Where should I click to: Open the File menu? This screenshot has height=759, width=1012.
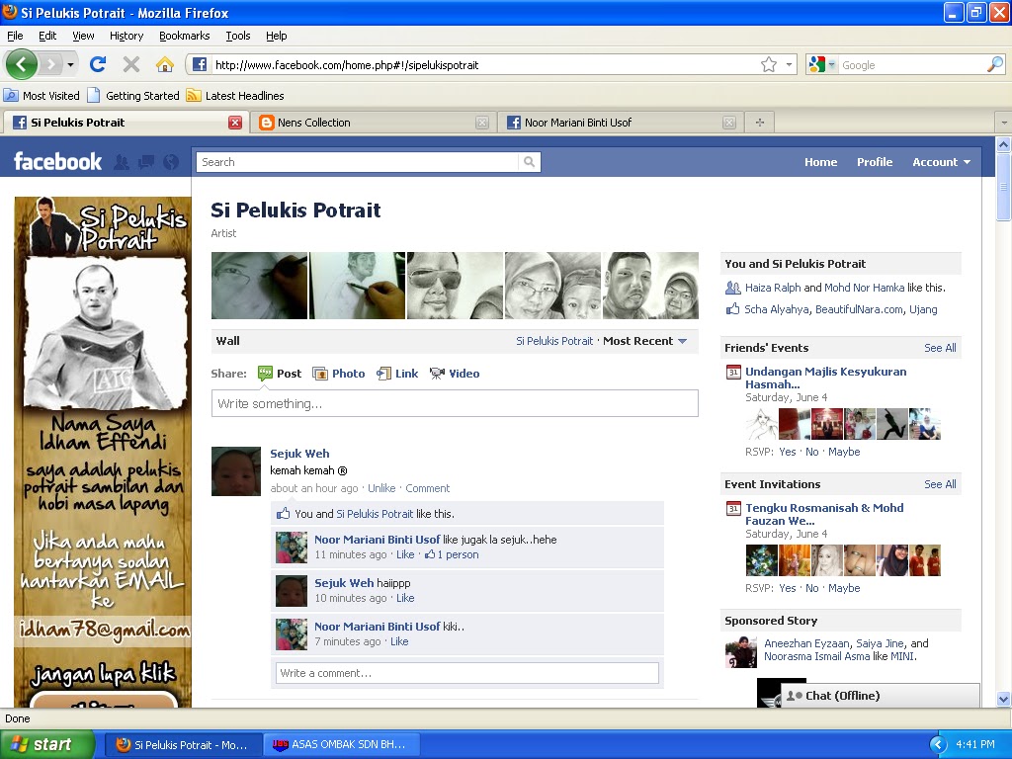coord(15,36)
